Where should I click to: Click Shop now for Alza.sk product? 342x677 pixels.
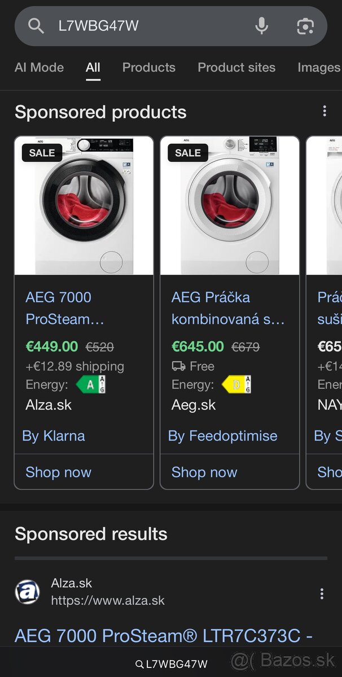[59, 472]
